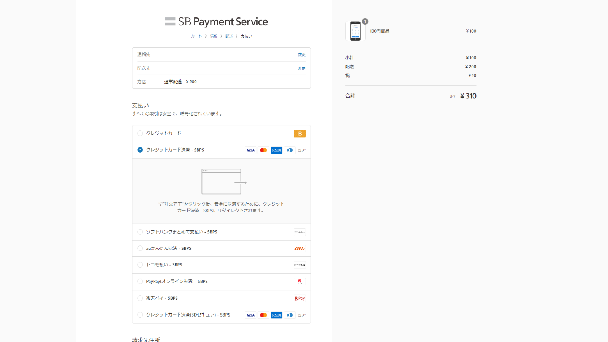Open the 100円商品 product thumbnail
This screenshot has height=342, width=608.
pos(355,31)
